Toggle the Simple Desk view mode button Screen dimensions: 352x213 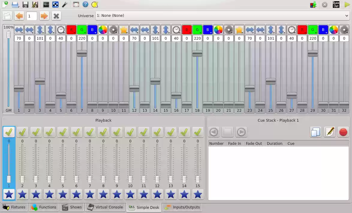coord(7,16)
